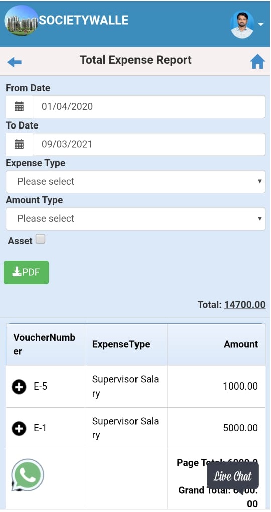Download the report as PDF
The width and height of the screenshot is (271, 512).
(x=26, y=273)
